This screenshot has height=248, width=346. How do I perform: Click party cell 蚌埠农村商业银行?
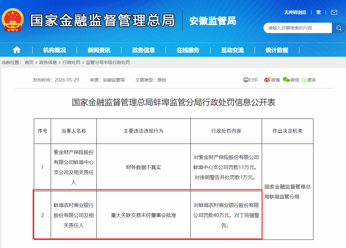74,215
